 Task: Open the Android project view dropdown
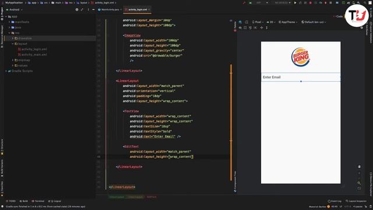[x=14, y=9]
